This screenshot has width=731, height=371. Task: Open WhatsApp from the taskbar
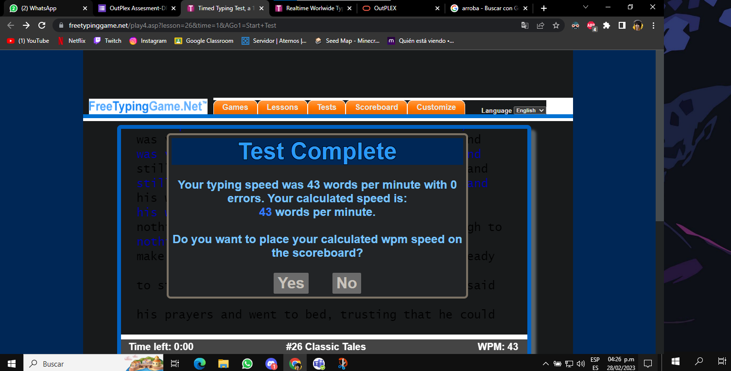[x=247, y=363]
